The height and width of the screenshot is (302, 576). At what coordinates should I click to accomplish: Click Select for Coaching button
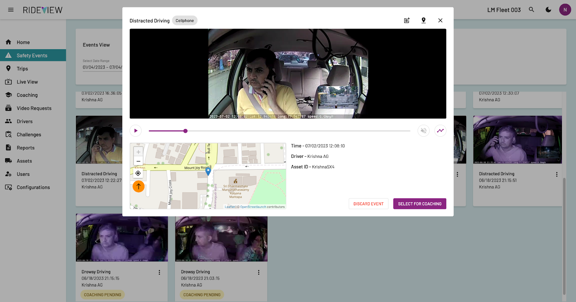(x=419, y=204)
